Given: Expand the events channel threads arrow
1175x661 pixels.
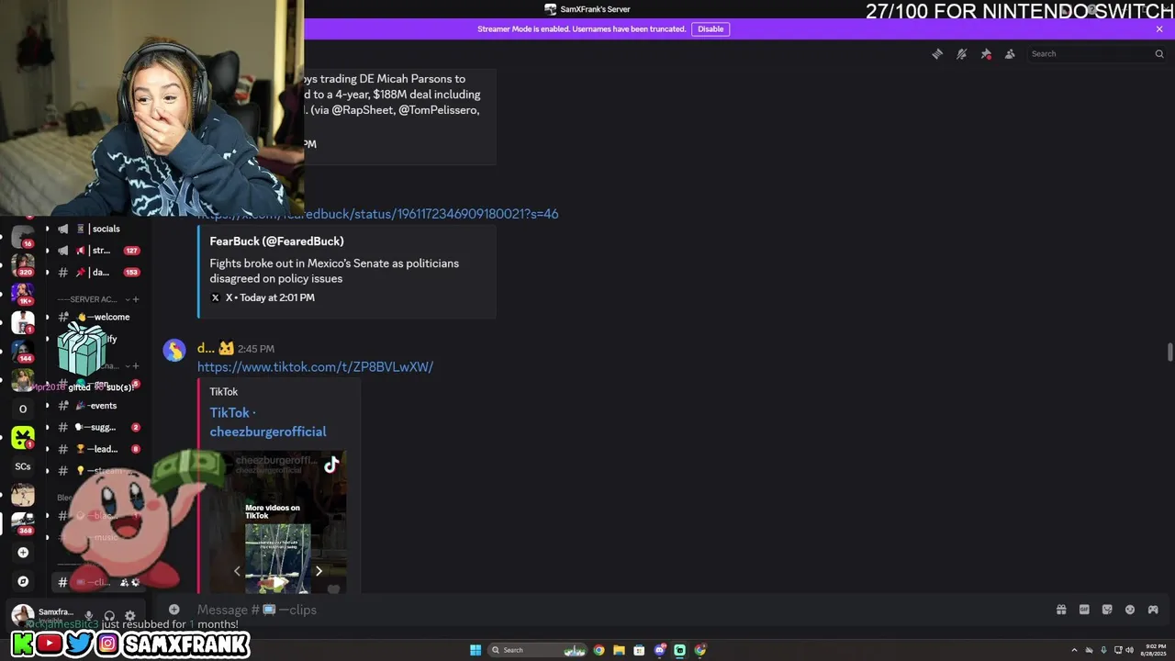Looking at the screenshot, I should pyautogui.click(x=47, y=406).
